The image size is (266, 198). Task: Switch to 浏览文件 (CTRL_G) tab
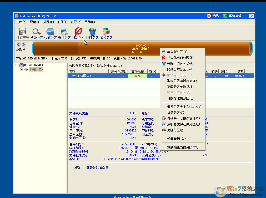click(109, 66)
